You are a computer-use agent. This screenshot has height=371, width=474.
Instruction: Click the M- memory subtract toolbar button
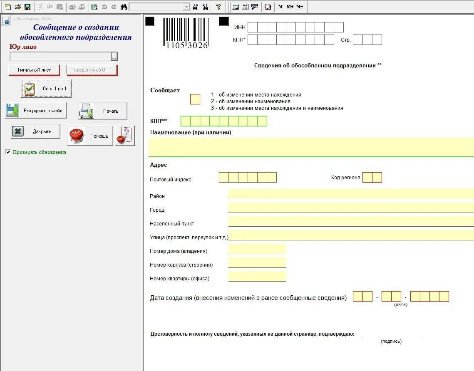[x=300, y=7]
